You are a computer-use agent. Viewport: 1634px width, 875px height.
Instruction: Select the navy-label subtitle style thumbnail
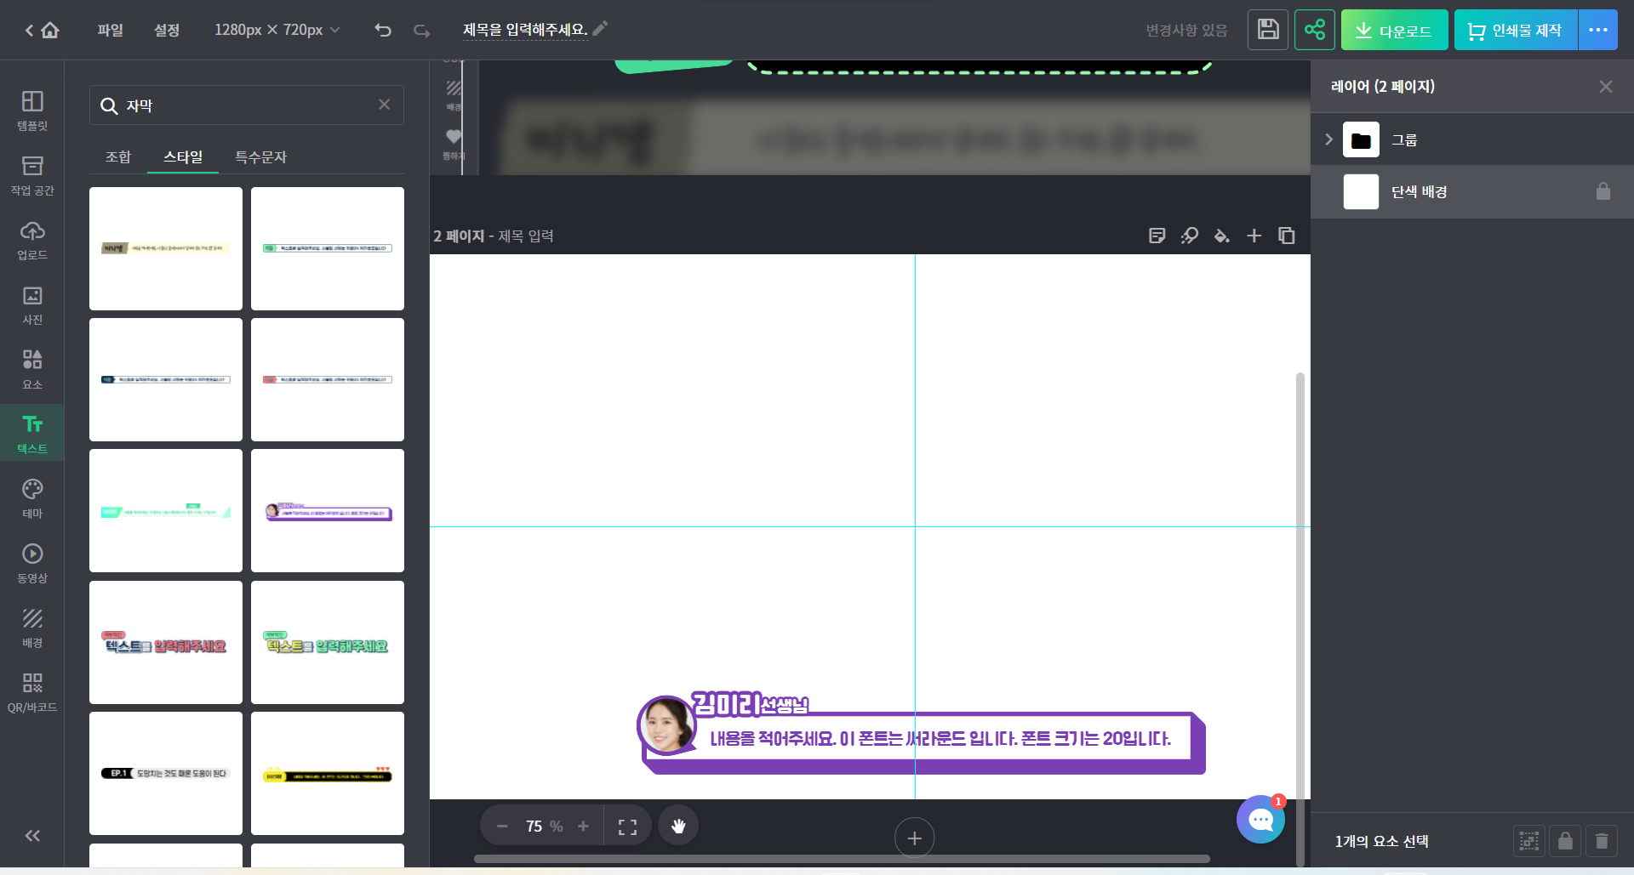tap(166, 379)
